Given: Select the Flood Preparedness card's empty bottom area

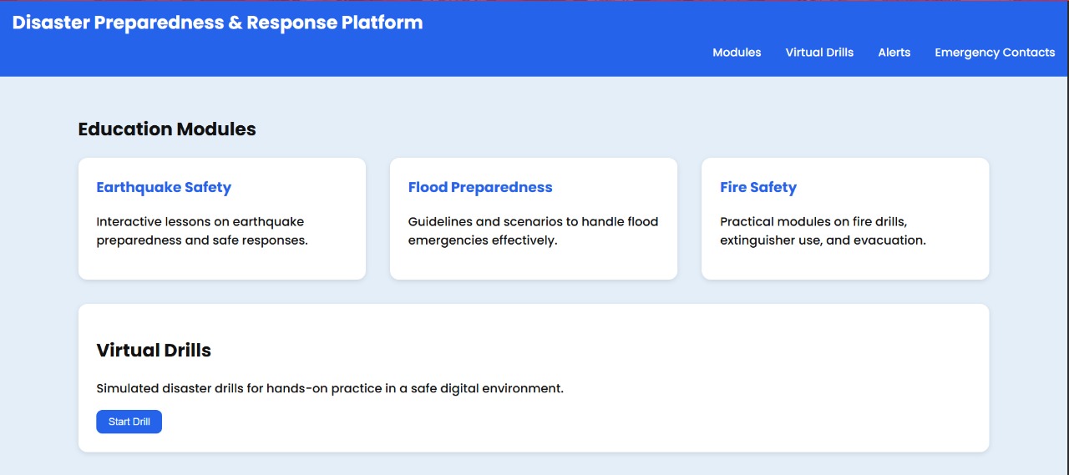Looking at the screenshot, I should click(x=533, y=265).
